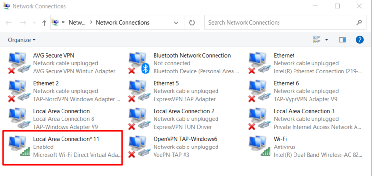This screenshot has height=176, width=372.
Task: Open the recent locations dropdown arrow
Action: click(x=34, y=23)
